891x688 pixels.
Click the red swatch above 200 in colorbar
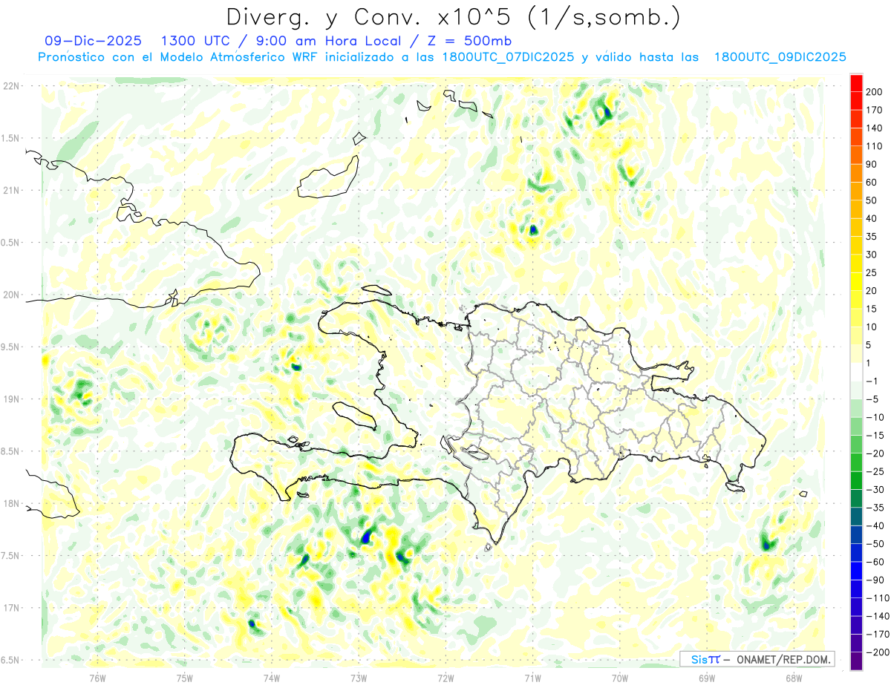point(856,82)
